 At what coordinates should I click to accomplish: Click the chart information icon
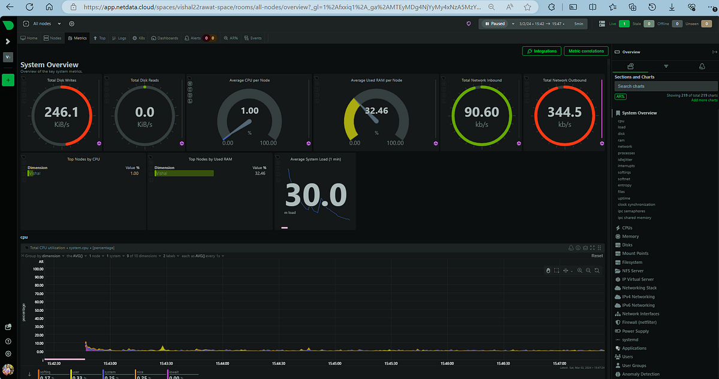578,247
